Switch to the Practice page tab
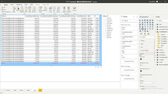This screenshot has width=168, height=94. click(8, 90)
